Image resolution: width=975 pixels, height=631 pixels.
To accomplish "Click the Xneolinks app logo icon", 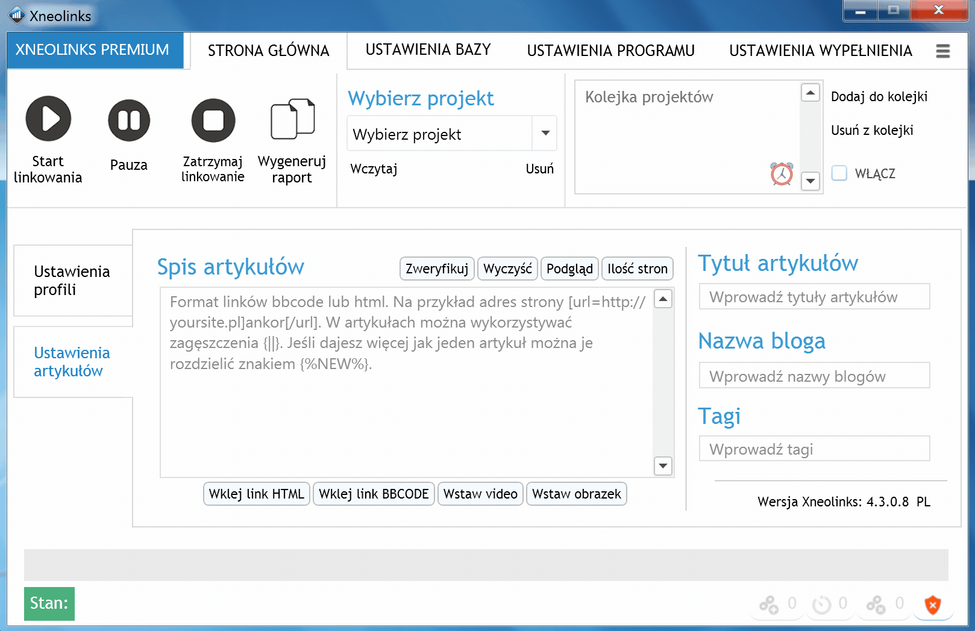I will tap(16, 15).
